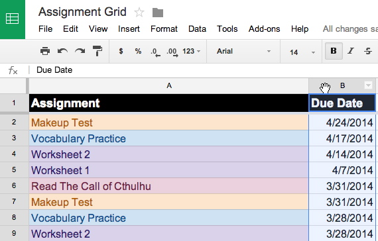Image resolution: width=378 pixels, height=241 pixels.
Task: Select Worksheet 2 cell in row 9
Action: (168, 234)
